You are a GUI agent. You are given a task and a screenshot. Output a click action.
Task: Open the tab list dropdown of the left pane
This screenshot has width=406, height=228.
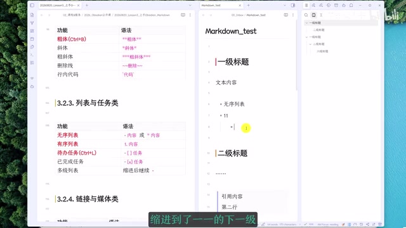(x=190, y=5)
